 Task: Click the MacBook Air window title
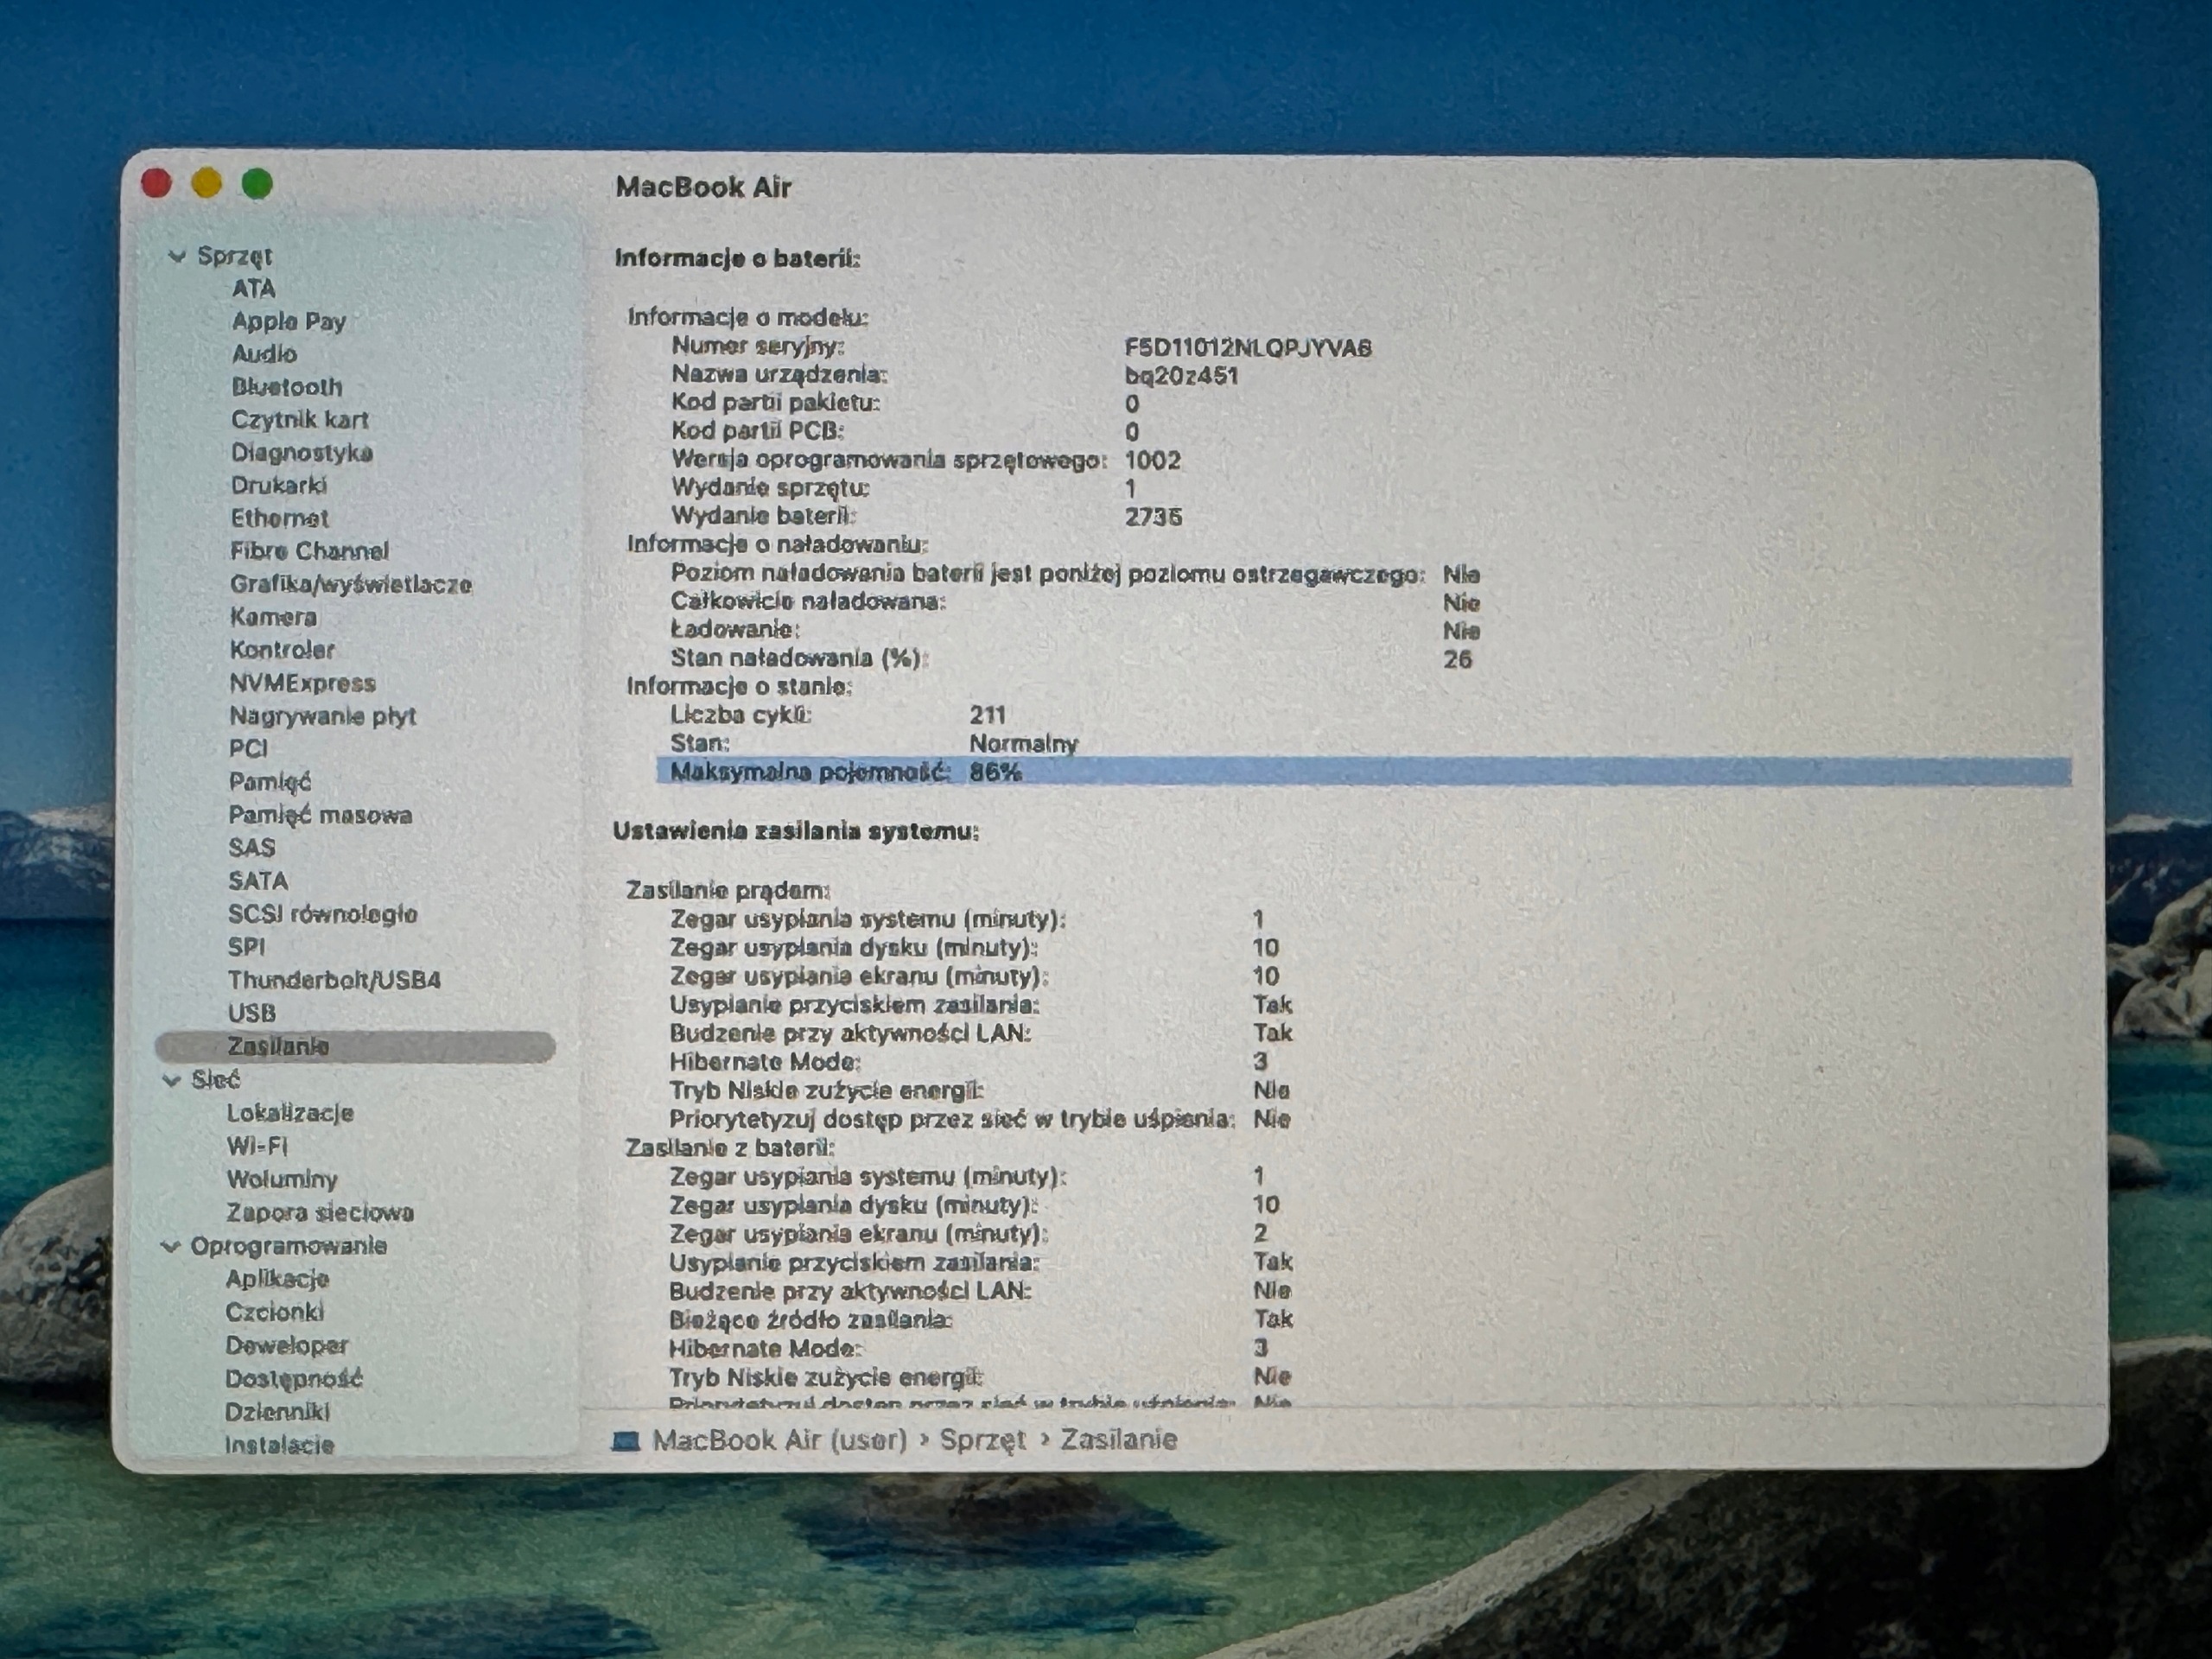pos(703,187)
